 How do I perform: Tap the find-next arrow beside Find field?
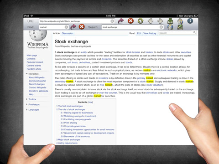coord(73,27)
